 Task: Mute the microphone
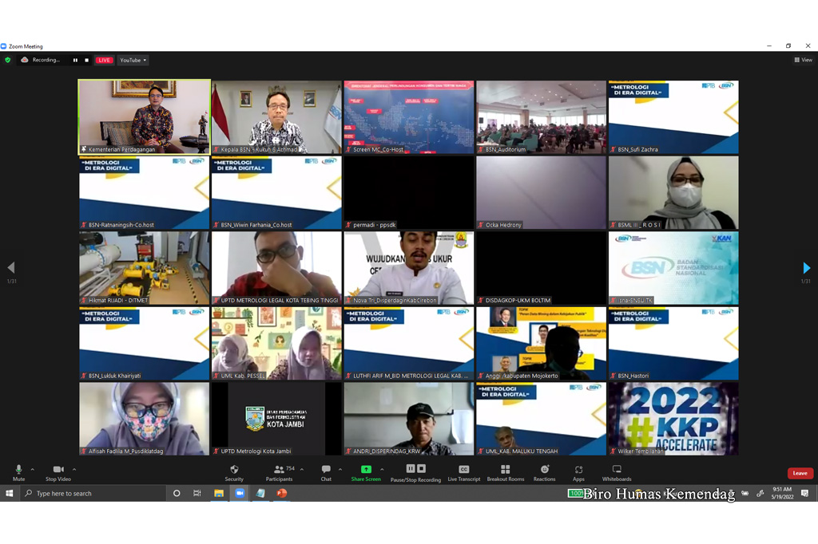(x=18, y=471)
